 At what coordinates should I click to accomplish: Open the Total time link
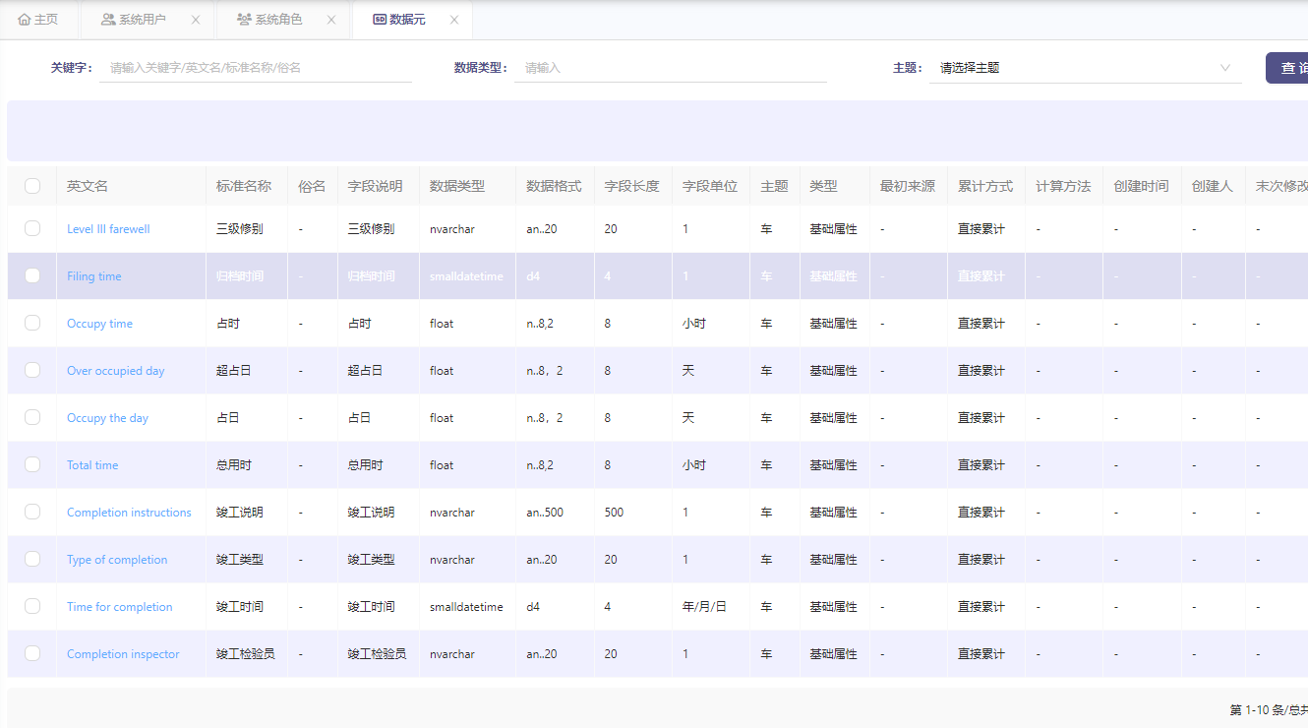92,465
